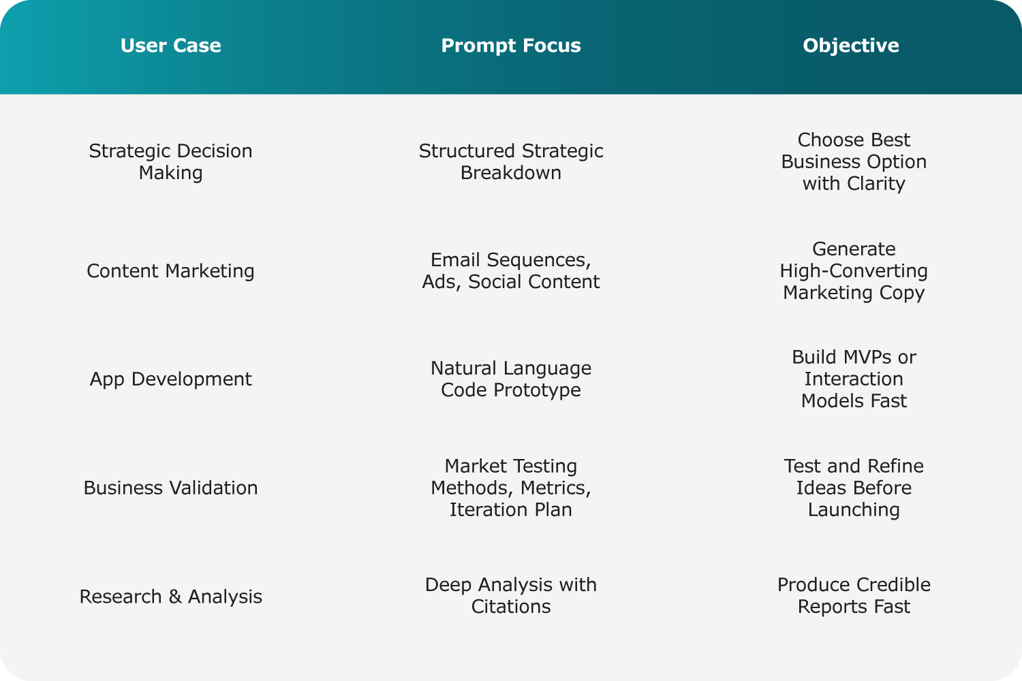Select the Strategic Decision Making cell

170,161
